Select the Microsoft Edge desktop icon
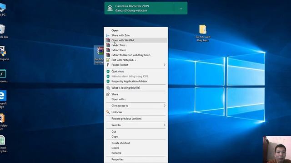The image size is (291, 163). pyautogui.click(x=3, y=96)
